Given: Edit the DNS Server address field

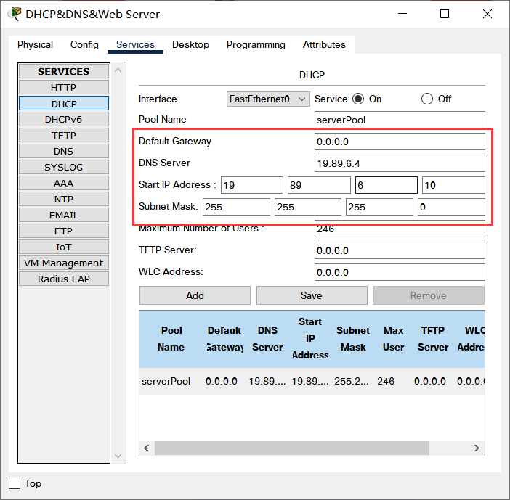Looking at the screenshot, I should point(400,163).
